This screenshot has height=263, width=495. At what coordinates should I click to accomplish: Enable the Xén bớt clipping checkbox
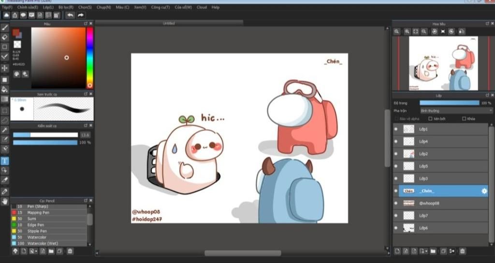pos(430,119)
